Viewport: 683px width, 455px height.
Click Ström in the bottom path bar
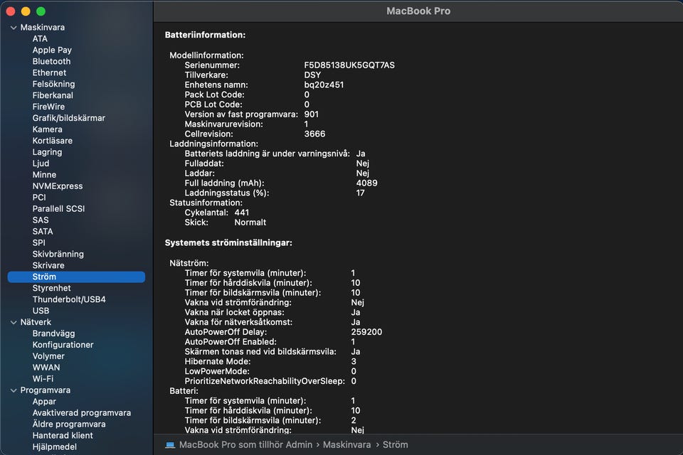click(395, 444)
